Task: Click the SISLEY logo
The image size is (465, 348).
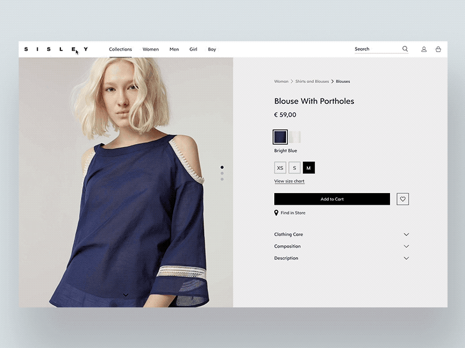Action: coord(56,49)
